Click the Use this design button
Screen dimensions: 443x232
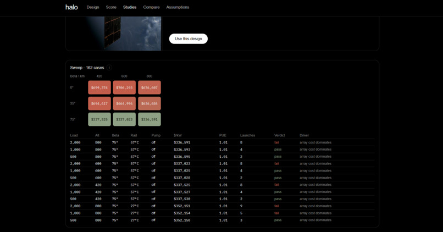click(189, 38)
